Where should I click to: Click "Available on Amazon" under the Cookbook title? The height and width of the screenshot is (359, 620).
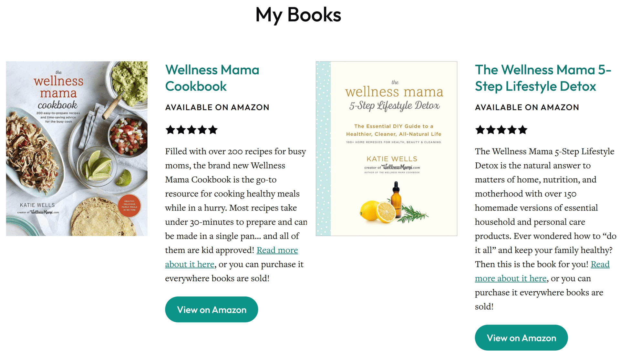[217, 107]
